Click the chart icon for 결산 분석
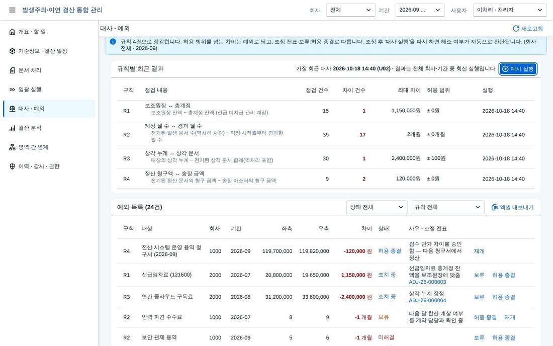This screenshot has height=346, width=553. (x=13, y=128)
